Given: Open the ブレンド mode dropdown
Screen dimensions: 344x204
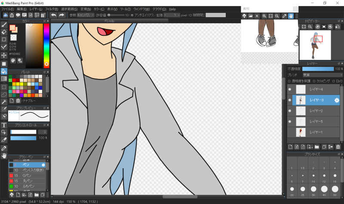Looking at the screenshot, I should coord(322,75).
